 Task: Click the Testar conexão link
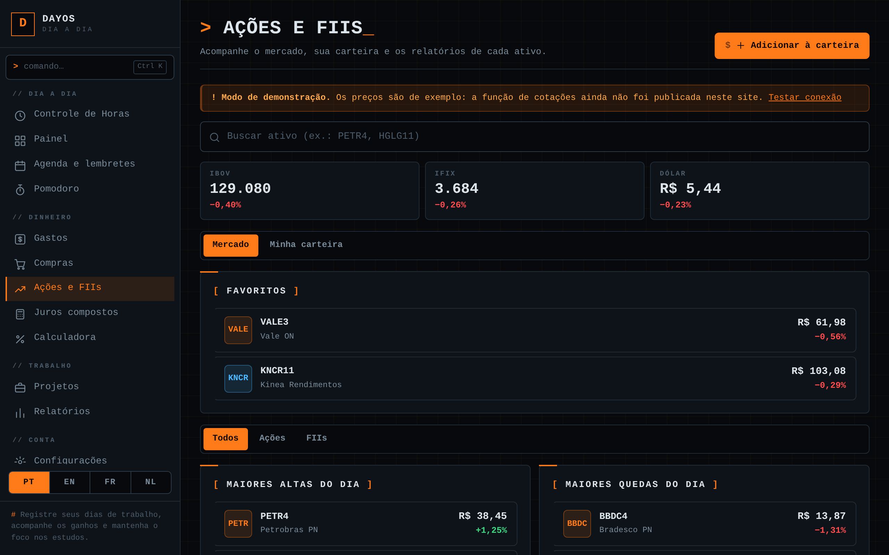pos(805,97)
